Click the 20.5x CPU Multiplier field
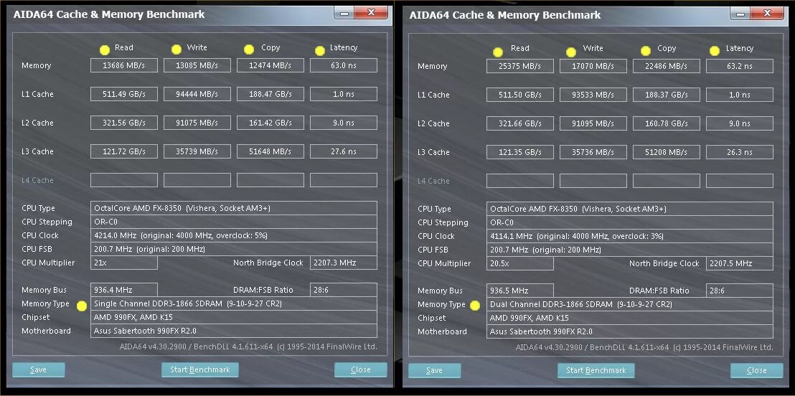The image size is (795, 396). tap(519, 263)
